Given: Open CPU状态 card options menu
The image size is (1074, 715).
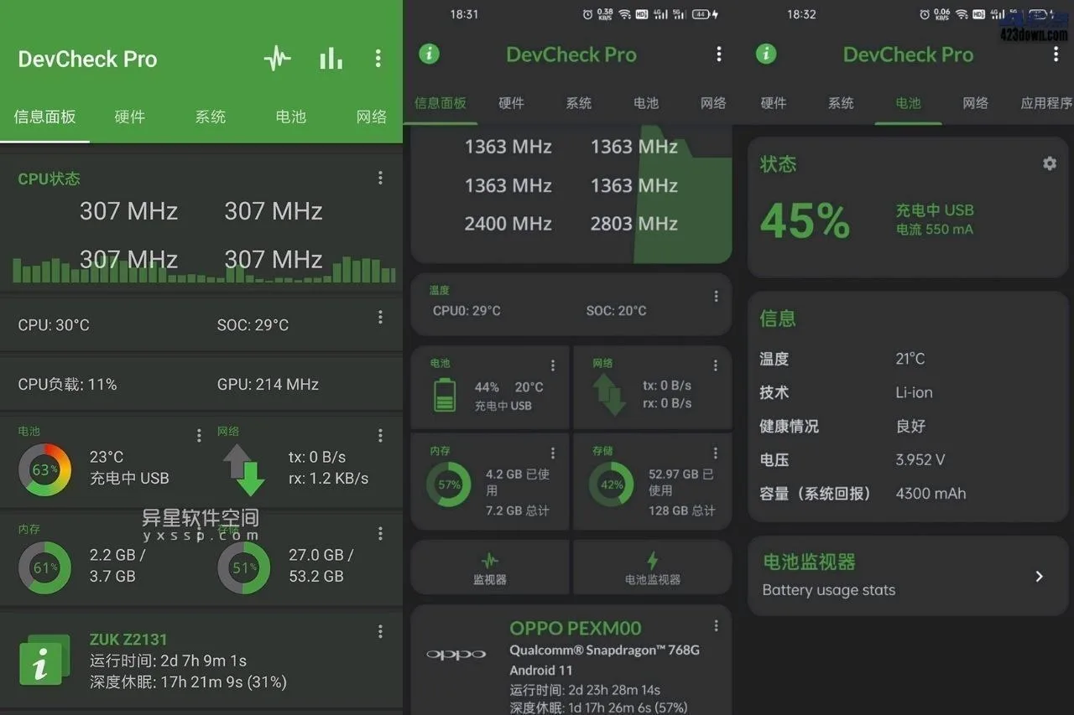Looking at the screenshot, I should pos(380,178).
